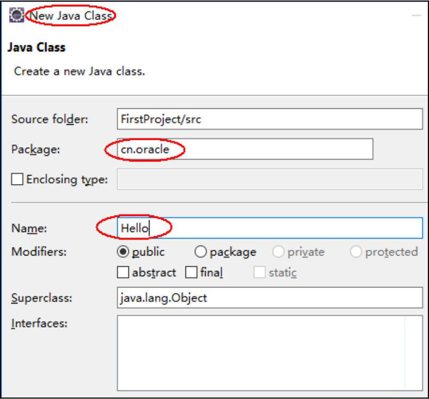Enable the Enclosing type checkbox
The height and width of the screenshot is (399, 429).
[x=18, y=180]
